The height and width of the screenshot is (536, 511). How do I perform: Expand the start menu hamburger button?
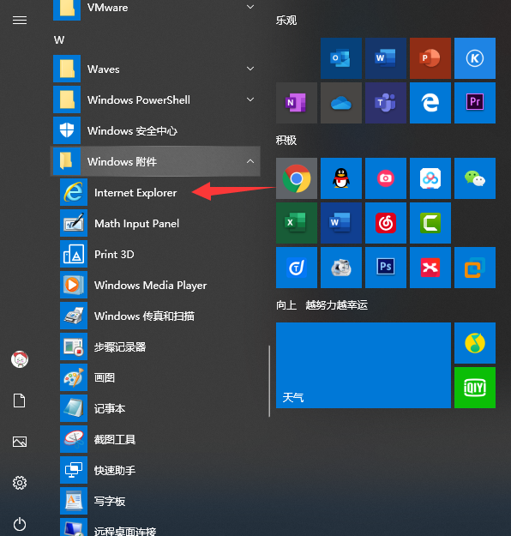tap(20, 21)
